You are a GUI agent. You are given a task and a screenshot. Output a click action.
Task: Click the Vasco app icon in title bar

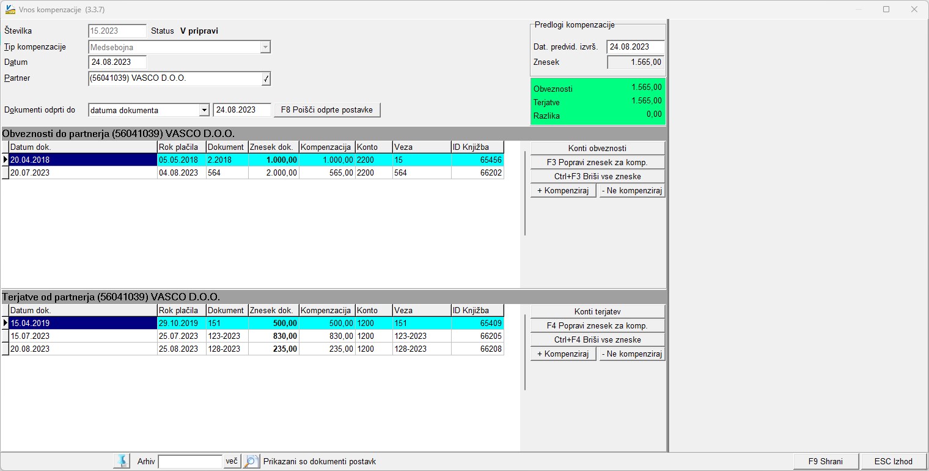coord(10,9)
